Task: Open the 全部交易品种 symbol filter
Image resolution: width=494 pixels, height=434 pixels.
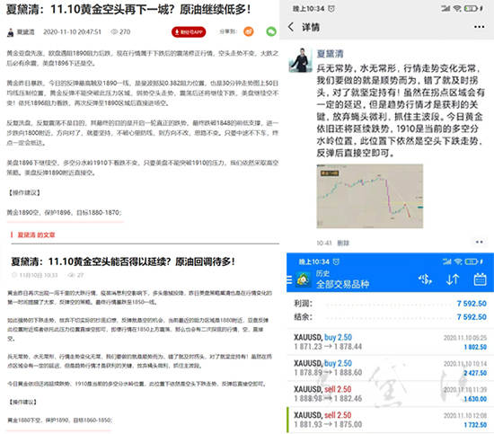Action: click(x=342, y=284)
